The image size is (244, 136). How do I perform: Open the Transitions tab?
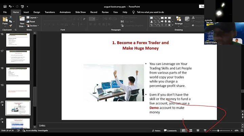[x=50, y=12]
